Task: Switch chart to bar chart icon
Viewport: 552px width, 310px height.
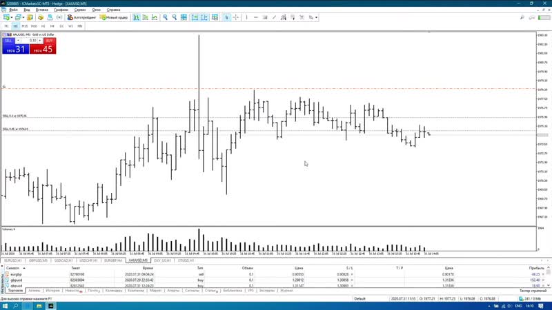Action: pos(139,17)
